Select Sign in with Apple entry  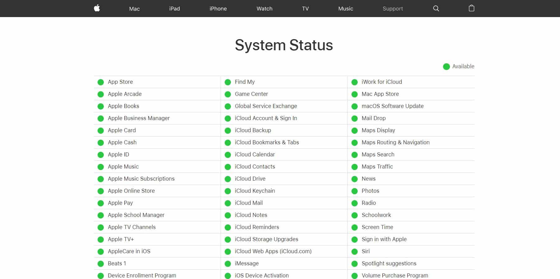(x=384, y=239)
